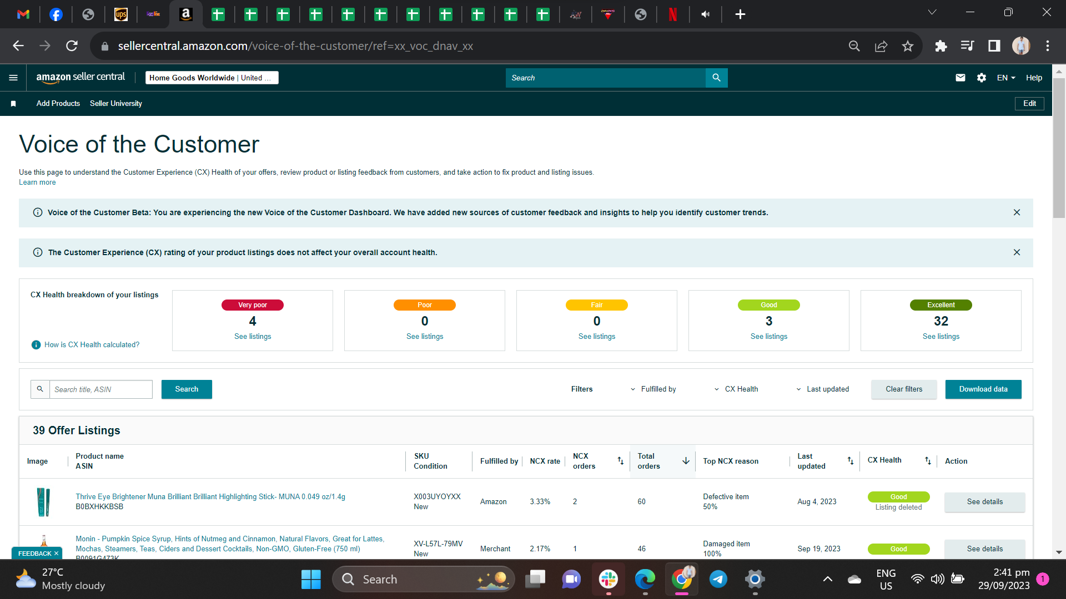Focus the Seller Central search field
1066x599 pixels.
[x=605, y=78]
